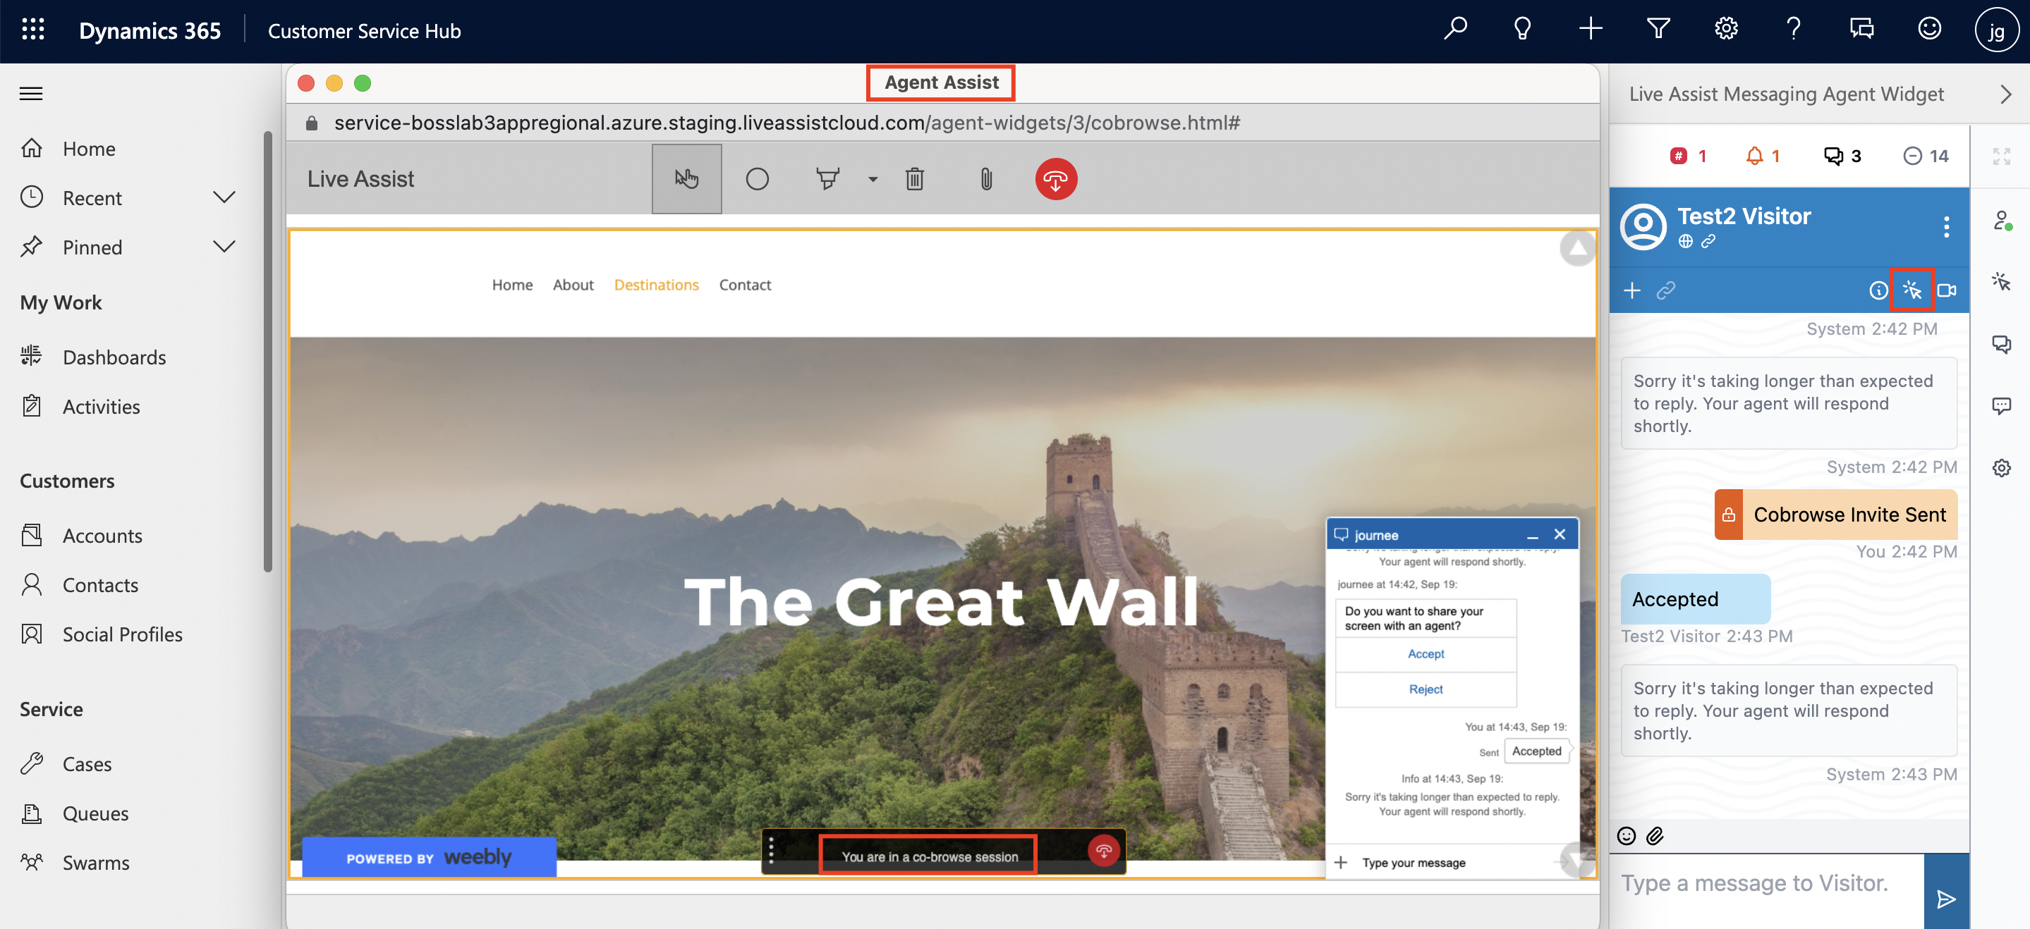This screenshot has height=929, width=2030.
Task: Click the Home link on the website
Action: coord(512,285)
